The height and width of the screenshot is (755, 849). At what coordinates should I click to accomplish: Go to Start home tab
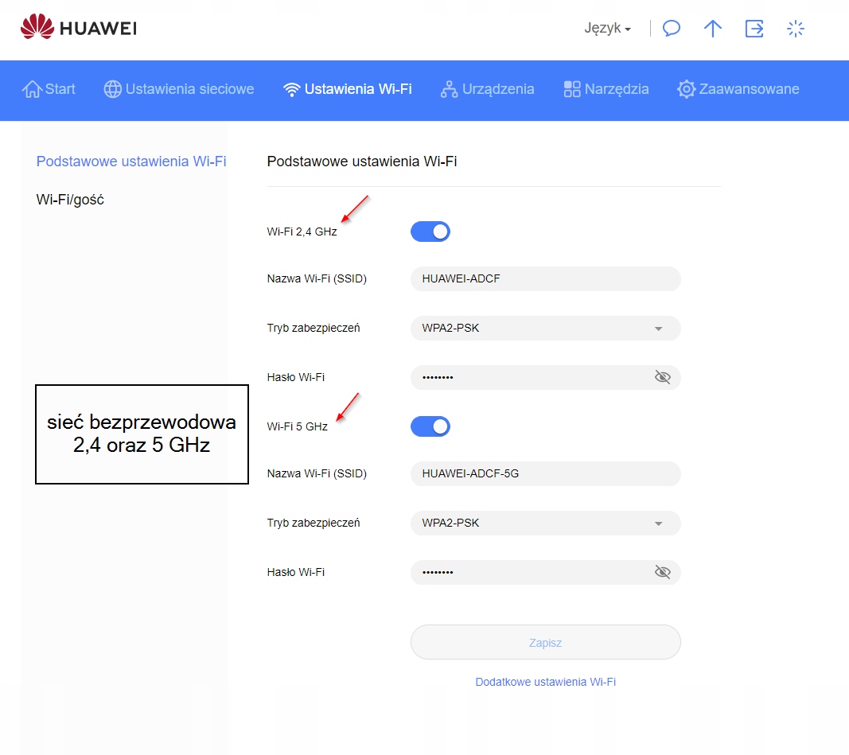(49, 89)
